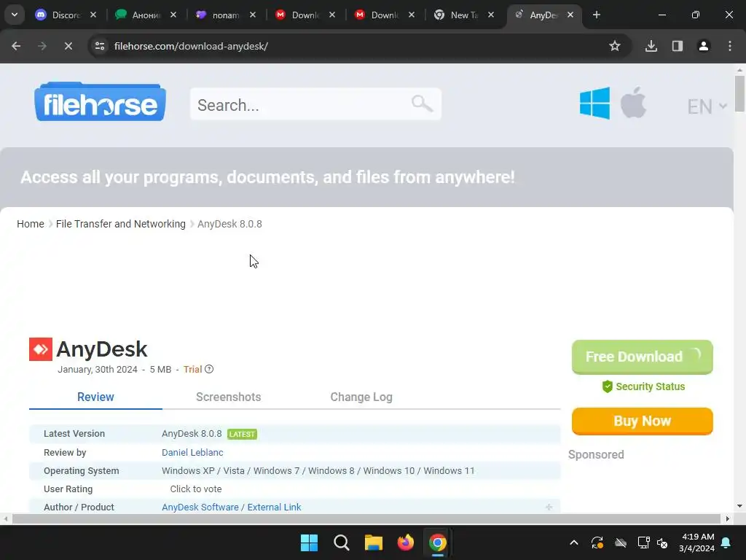Show hidden system tray icons

click(574, 542)
